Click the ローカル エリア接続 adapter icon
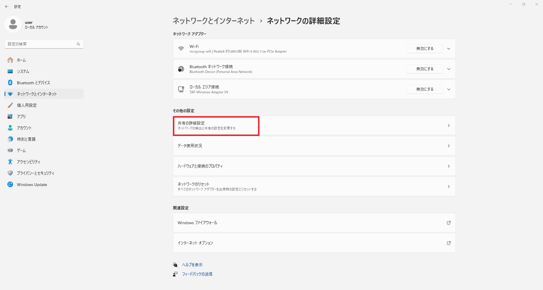The height and width of the screenshot is (290, 543). (x=181, y=89)
